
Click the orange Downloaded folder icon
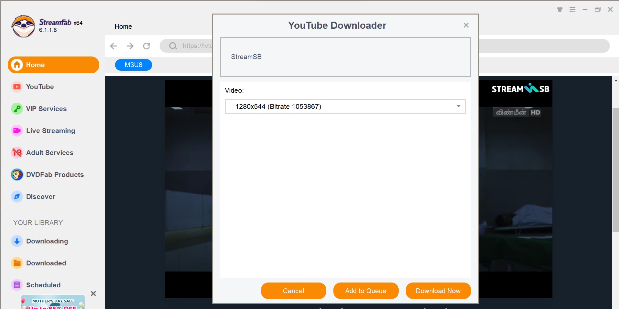coord(17,263)
